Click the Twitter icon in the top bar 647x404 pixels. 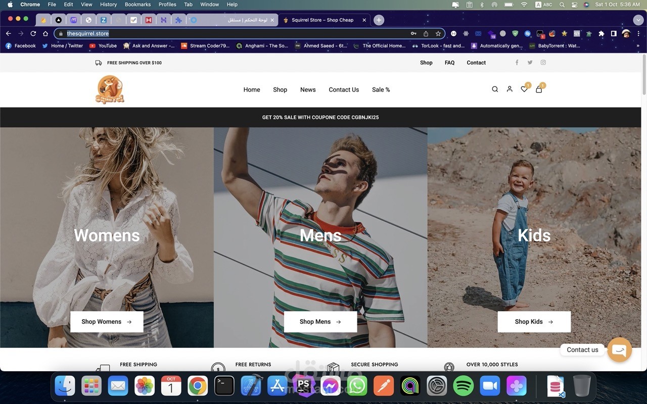click(530, 62)
